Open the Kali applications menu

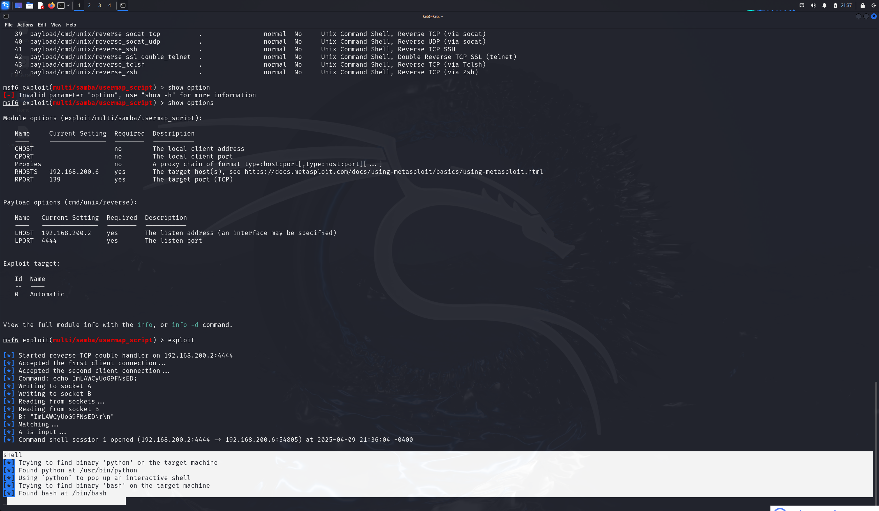5,5
